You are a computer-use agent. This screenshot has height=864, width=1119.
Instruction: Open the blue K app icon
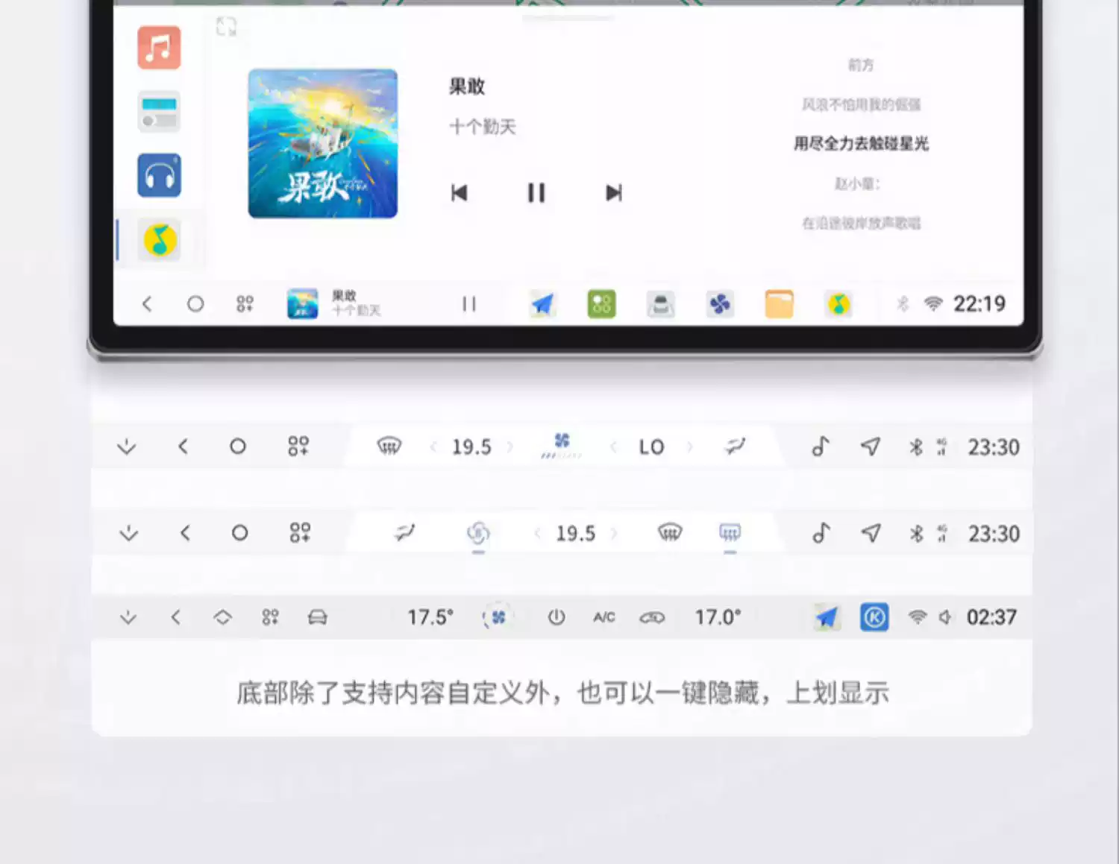click(874, 617)
